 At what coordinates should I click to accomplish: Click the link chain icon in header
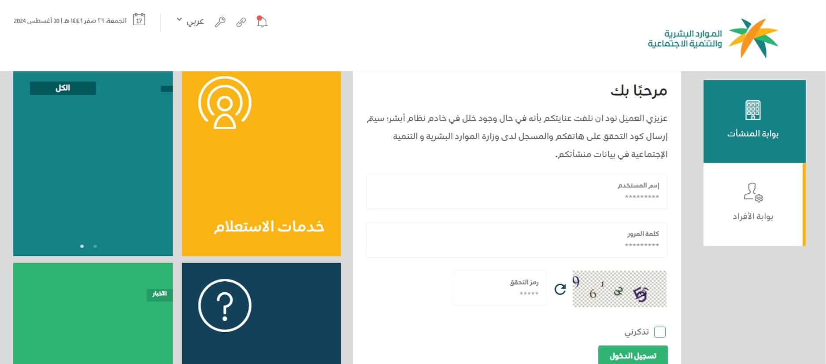tap(241, 22)
